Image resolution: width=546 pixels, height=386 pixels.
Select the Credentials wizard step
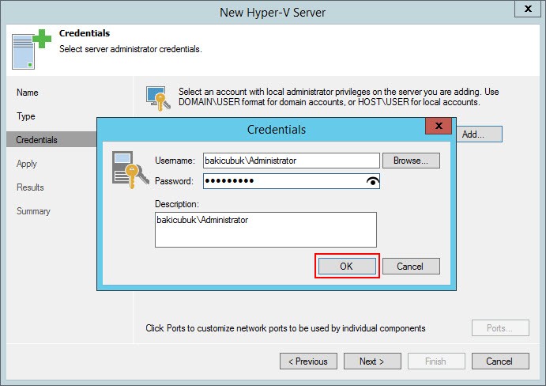pos(51,139)
